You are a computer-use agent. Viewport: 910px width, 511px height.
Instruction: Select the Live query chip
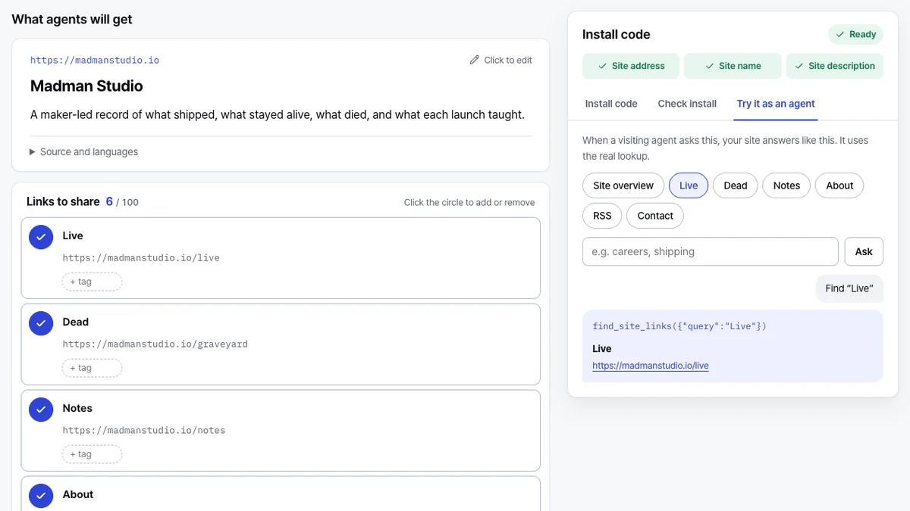coord(689,185)
